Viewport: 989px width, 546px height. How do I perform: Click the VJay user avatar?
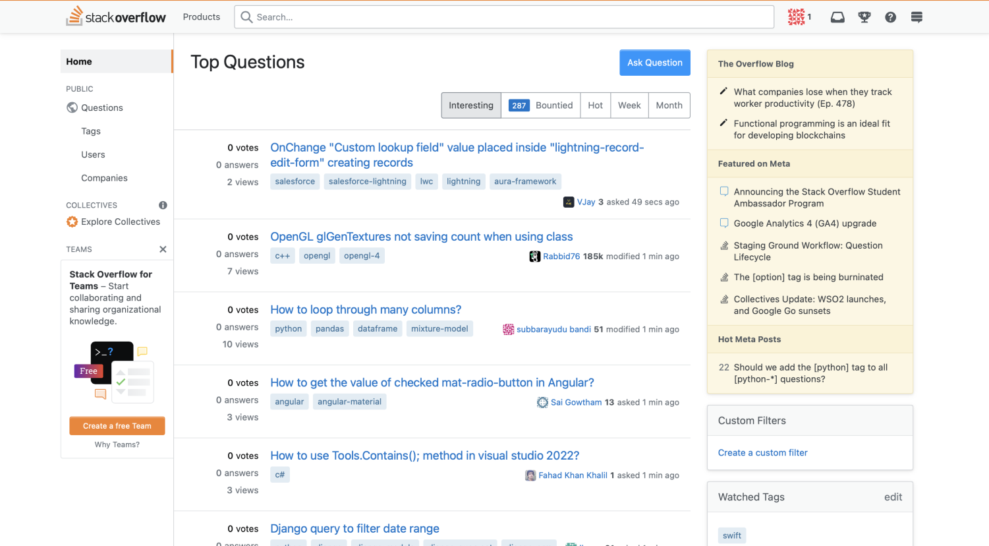[569, 202]
